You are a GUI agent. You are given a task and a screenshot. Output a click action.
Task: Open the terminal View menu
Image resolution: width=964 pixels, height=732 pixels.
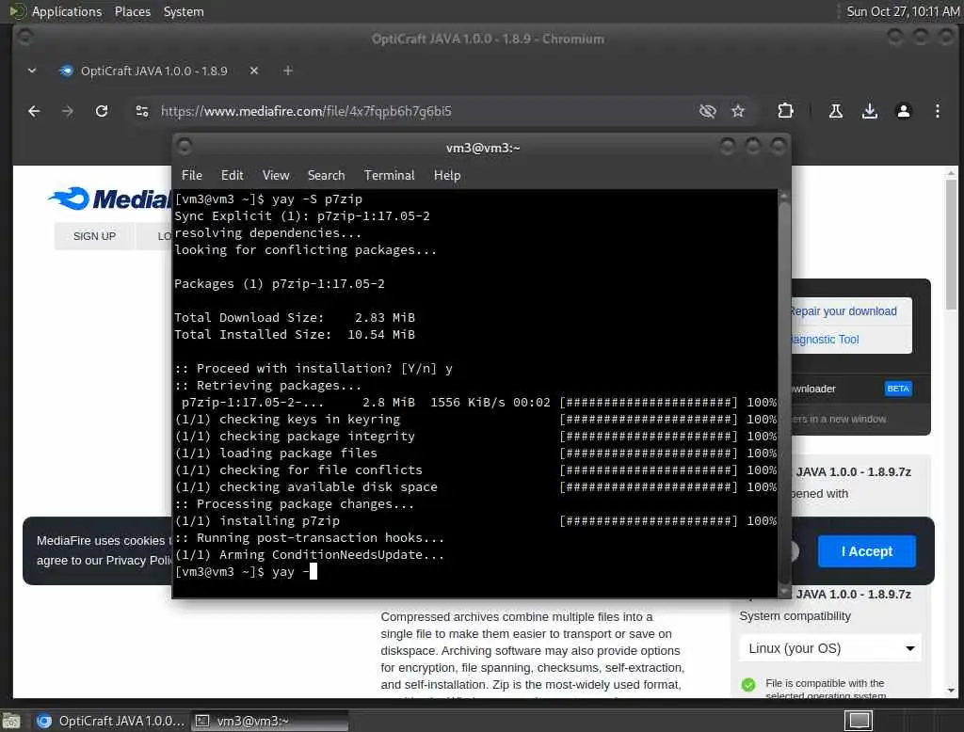click(x=276, y=175)
